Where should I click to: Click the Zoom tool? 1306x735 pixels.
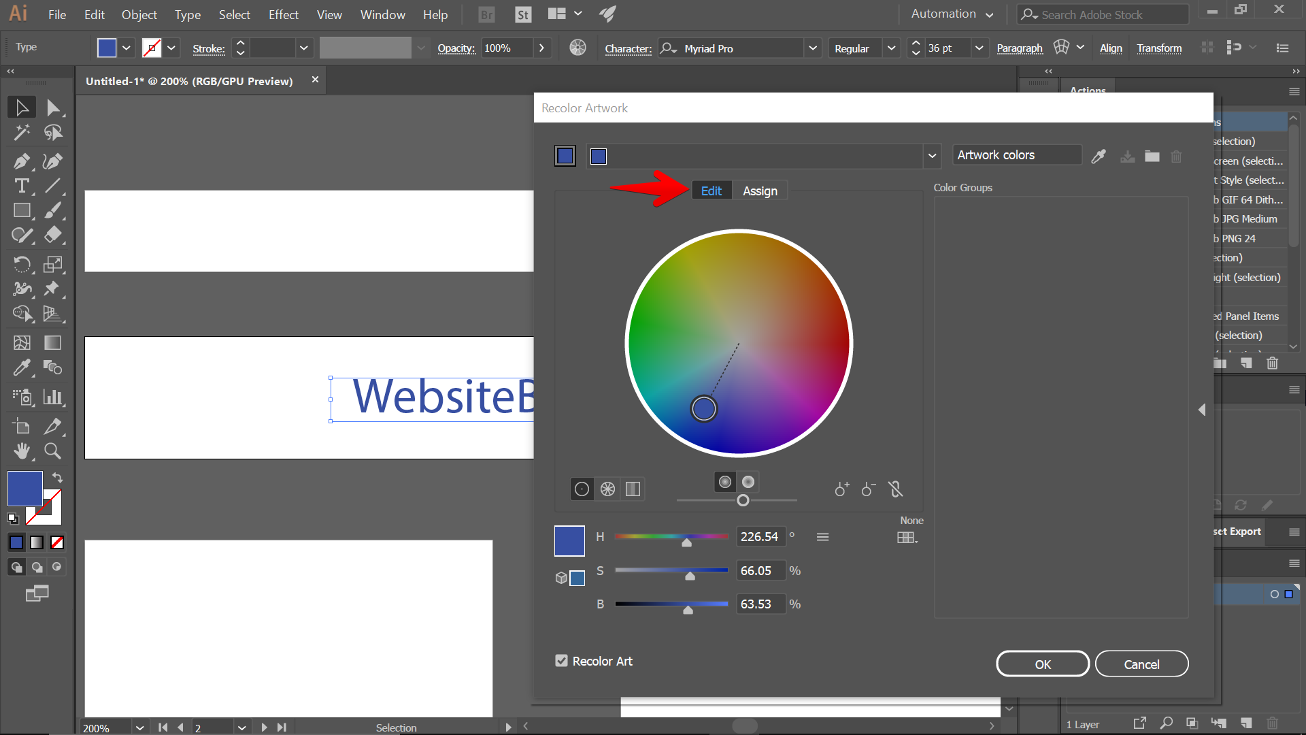pos(52,451)
